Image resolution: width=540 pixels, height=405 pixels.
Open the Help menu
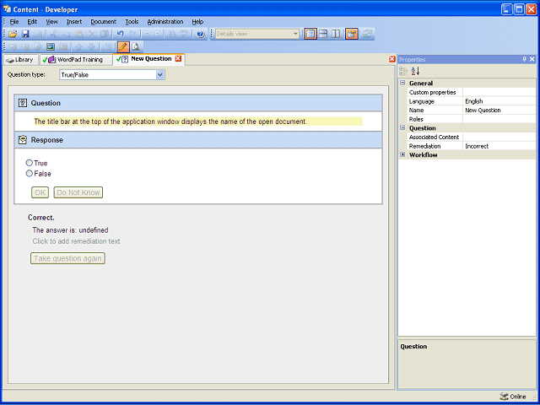[x=197, y=21]
